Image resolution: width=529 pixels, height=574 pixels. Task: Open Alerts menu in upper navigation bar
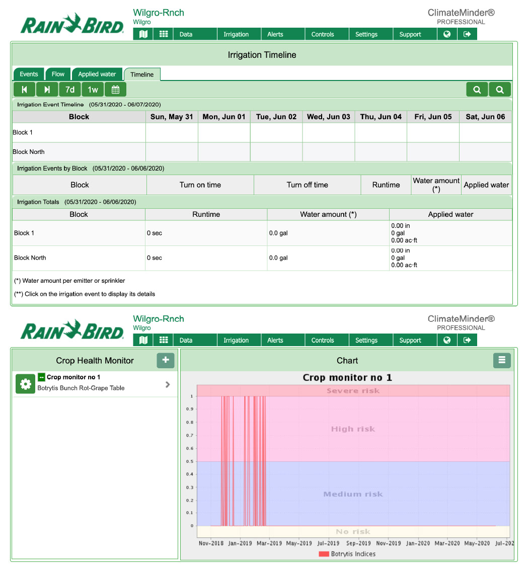[x=283, y=34]
